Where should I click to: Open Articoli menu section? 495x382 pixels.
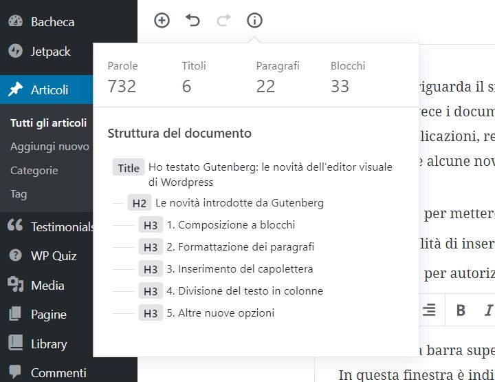(49, 90)
